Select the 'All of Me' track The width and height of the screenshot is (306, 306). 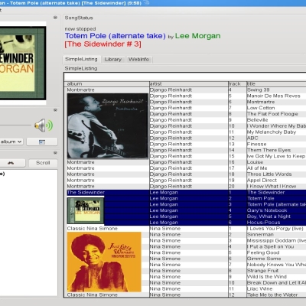click(x=257, y=168)
